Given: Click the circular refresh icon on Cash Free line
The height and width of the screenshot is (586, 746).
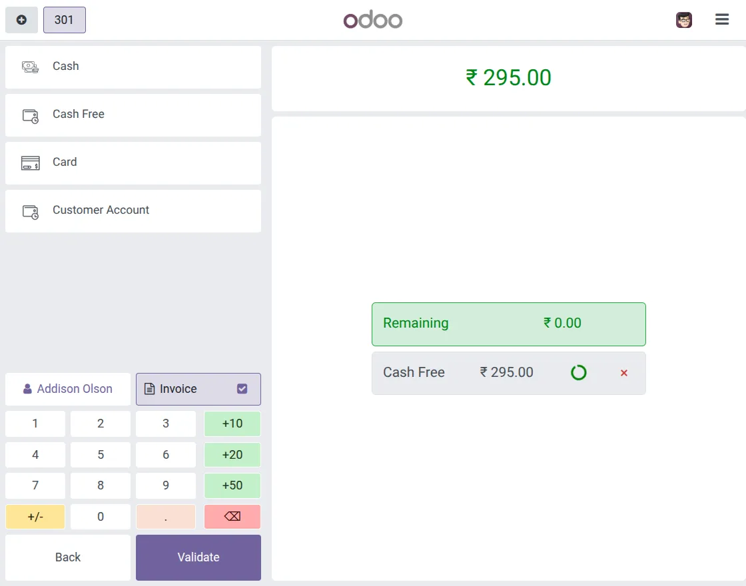Looking at the screenshot, I should pyautogui.click(x=578, y=372).
